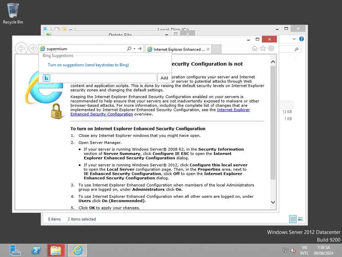The width and height of the screenshot is (342, 257).
Task: Open the taskbar clock showing 7:58 SA
Action: click(x=323, y=250)
